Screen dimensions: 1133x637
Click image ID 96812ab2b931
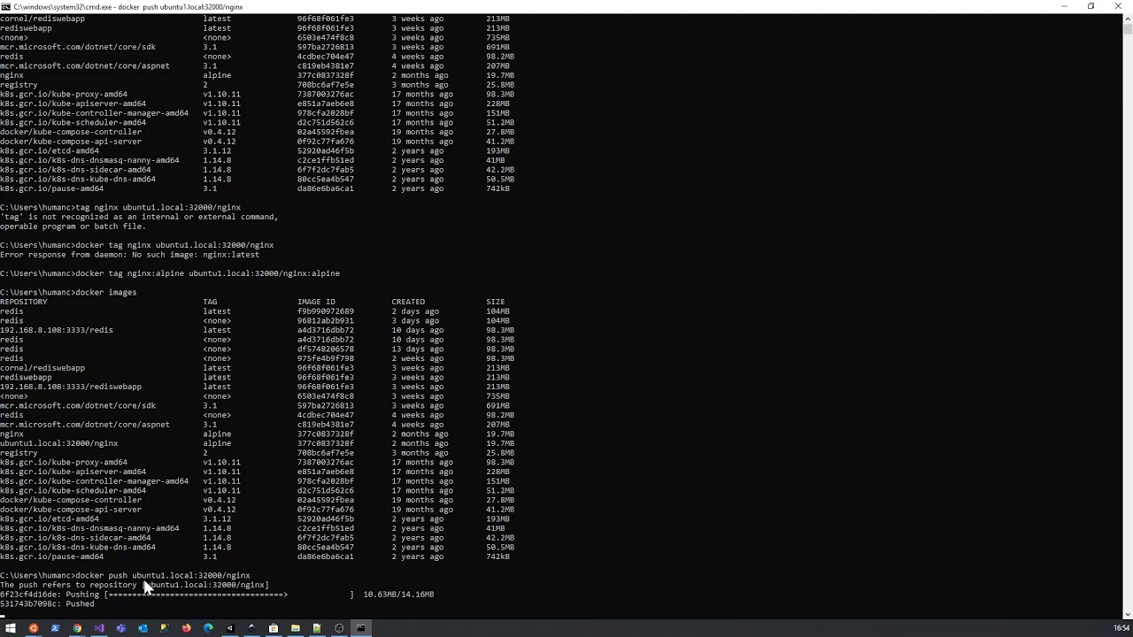(326, 321)
